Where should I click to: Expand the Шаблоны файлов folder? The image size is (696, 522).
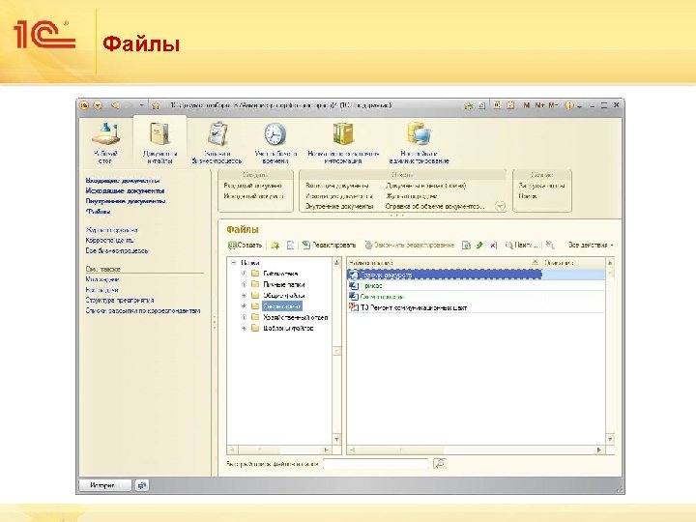click(x=244, y=329)
